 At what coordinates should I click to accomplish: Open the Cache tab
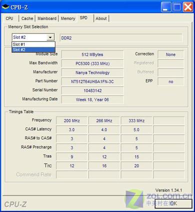coord(27,18)
